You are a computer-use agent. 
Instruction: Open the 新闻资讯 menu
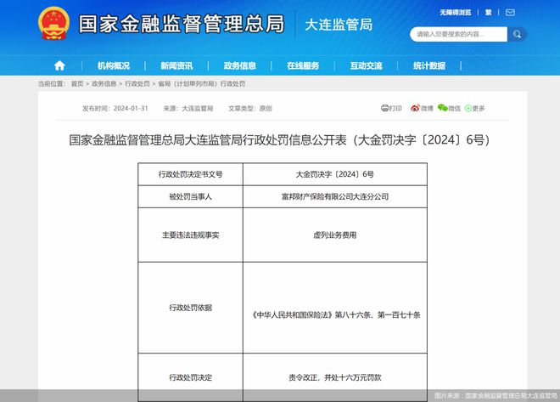(176, 65)
